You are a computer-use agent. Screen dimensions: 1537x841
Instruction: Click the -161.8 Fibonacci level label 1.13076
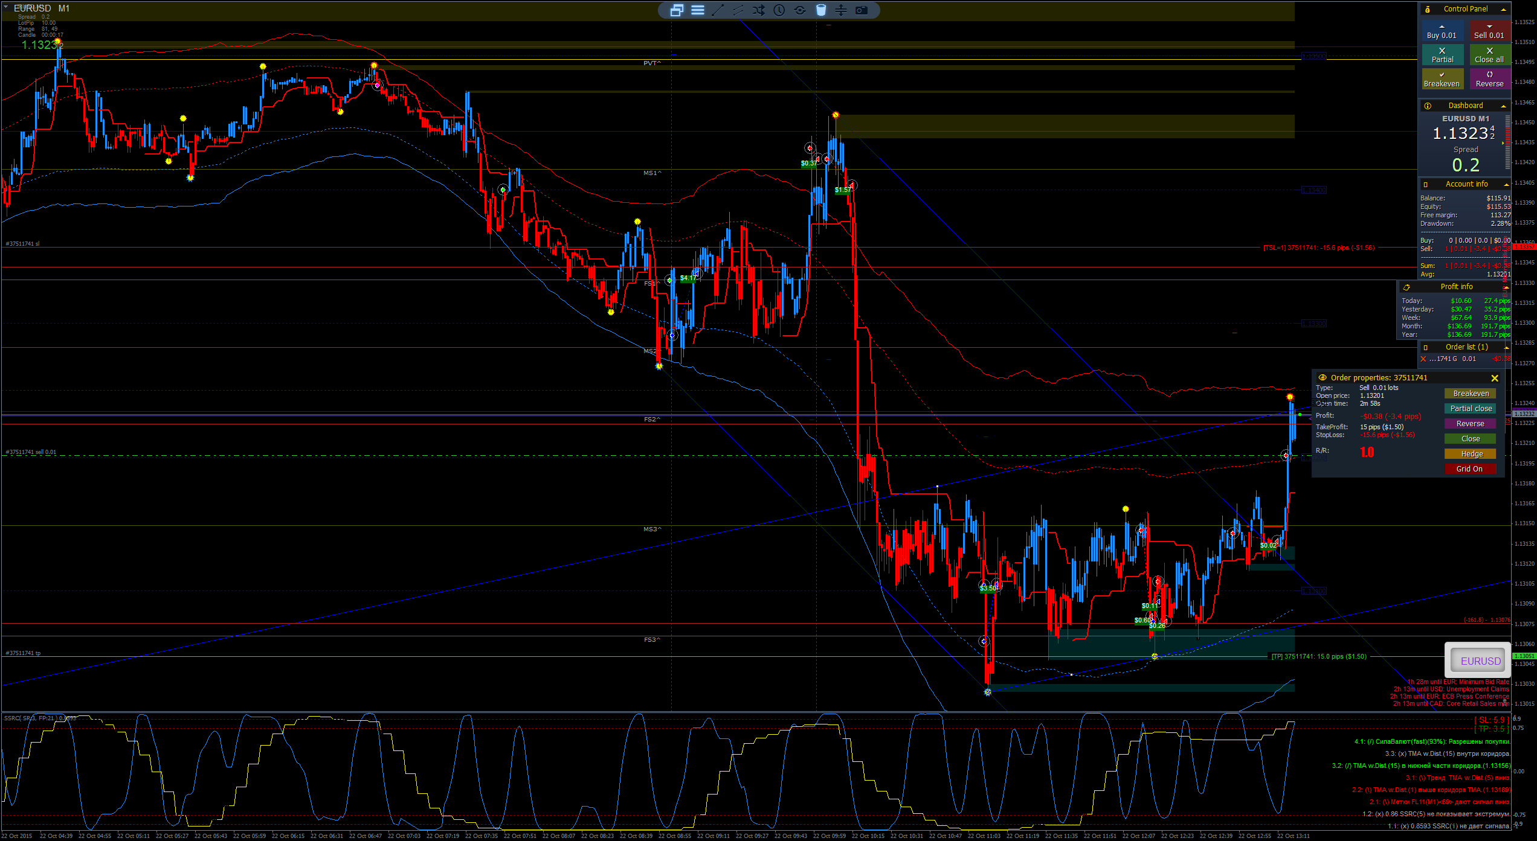1487,620
